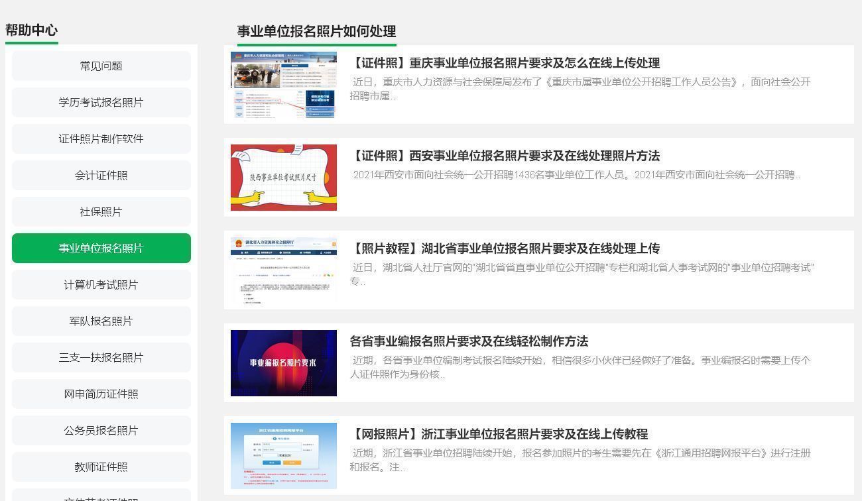This screenshot has width=862, height=501.
Task: Open the 社保照片 category
Action: [101, 211]
